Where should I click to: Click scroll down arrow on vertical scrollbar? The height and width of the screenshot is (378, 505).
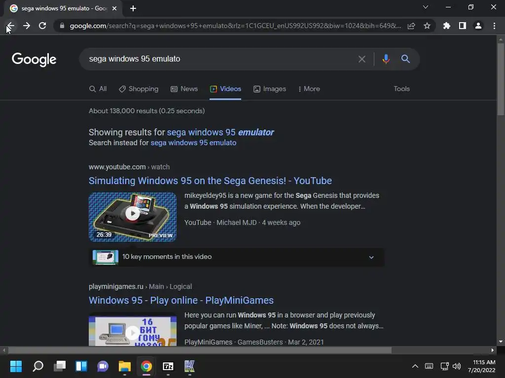click(x=501, y=342)
